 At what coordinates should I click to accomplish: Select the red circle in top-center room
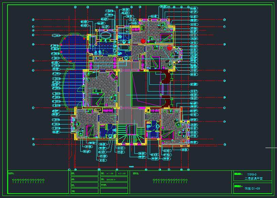click(x=143, y=41)
